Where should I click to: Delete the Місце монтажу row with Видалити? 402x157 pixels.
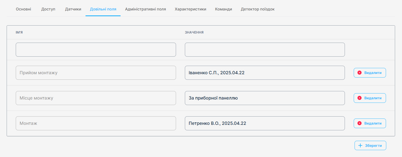point(370,98)
